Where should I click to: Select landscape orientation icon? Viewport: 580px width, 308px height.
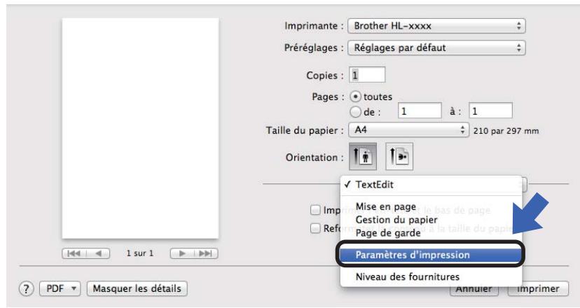pos(399,156)
